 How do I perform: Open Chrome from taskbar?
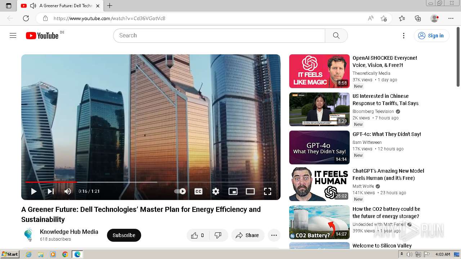tap(65, 254)
